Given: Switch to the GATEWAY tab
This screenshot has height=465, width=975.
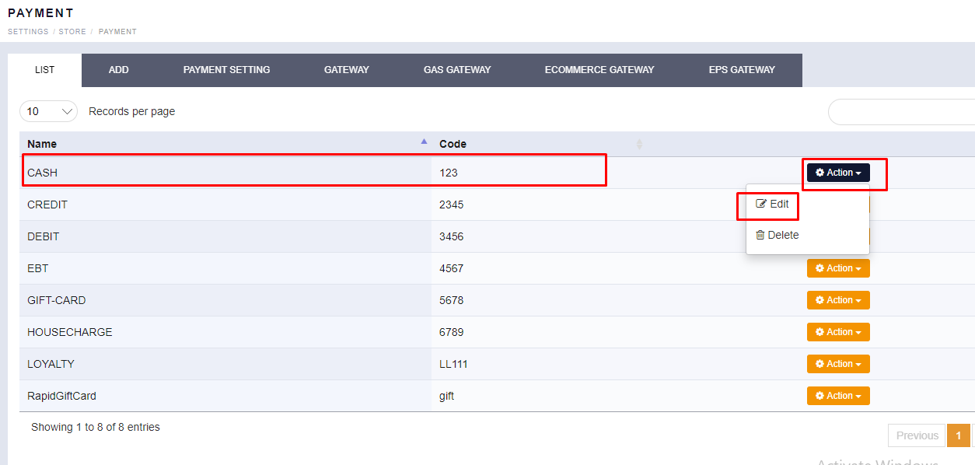Looking at the screenshot, I should (346, 70).
